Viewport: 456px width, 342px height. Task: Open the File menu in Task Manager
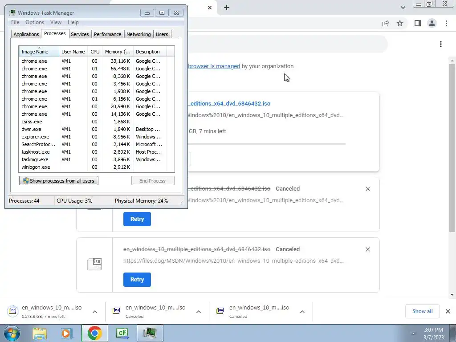[15, 22]
